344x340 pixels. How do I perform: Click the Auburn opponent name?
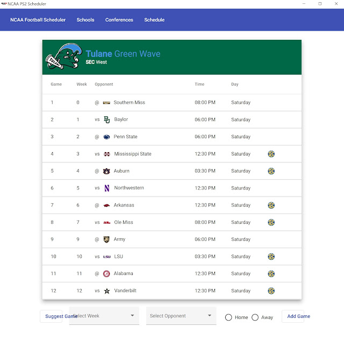coord(121,171)
